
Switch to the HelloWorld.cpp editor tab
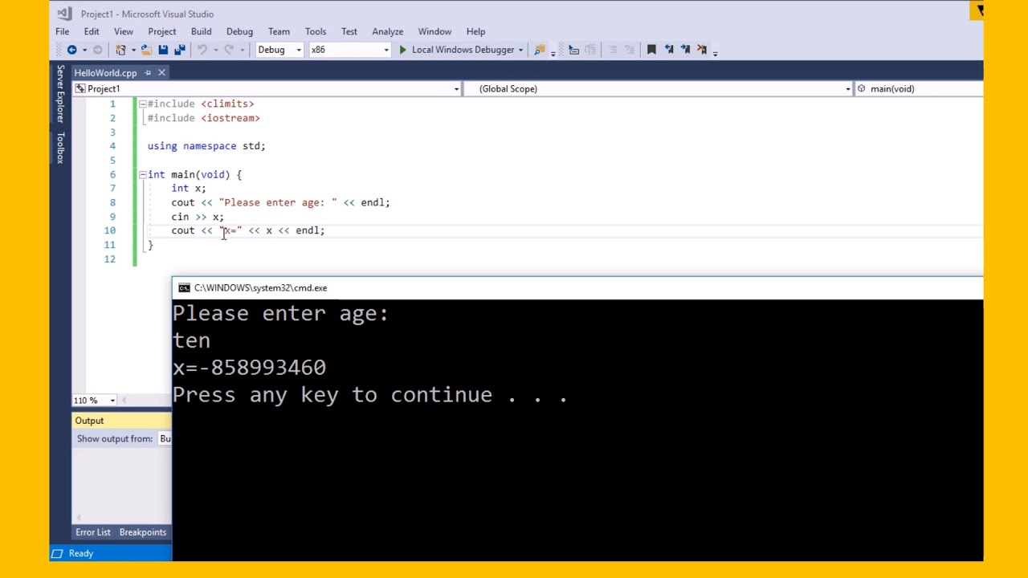[105, 73]
